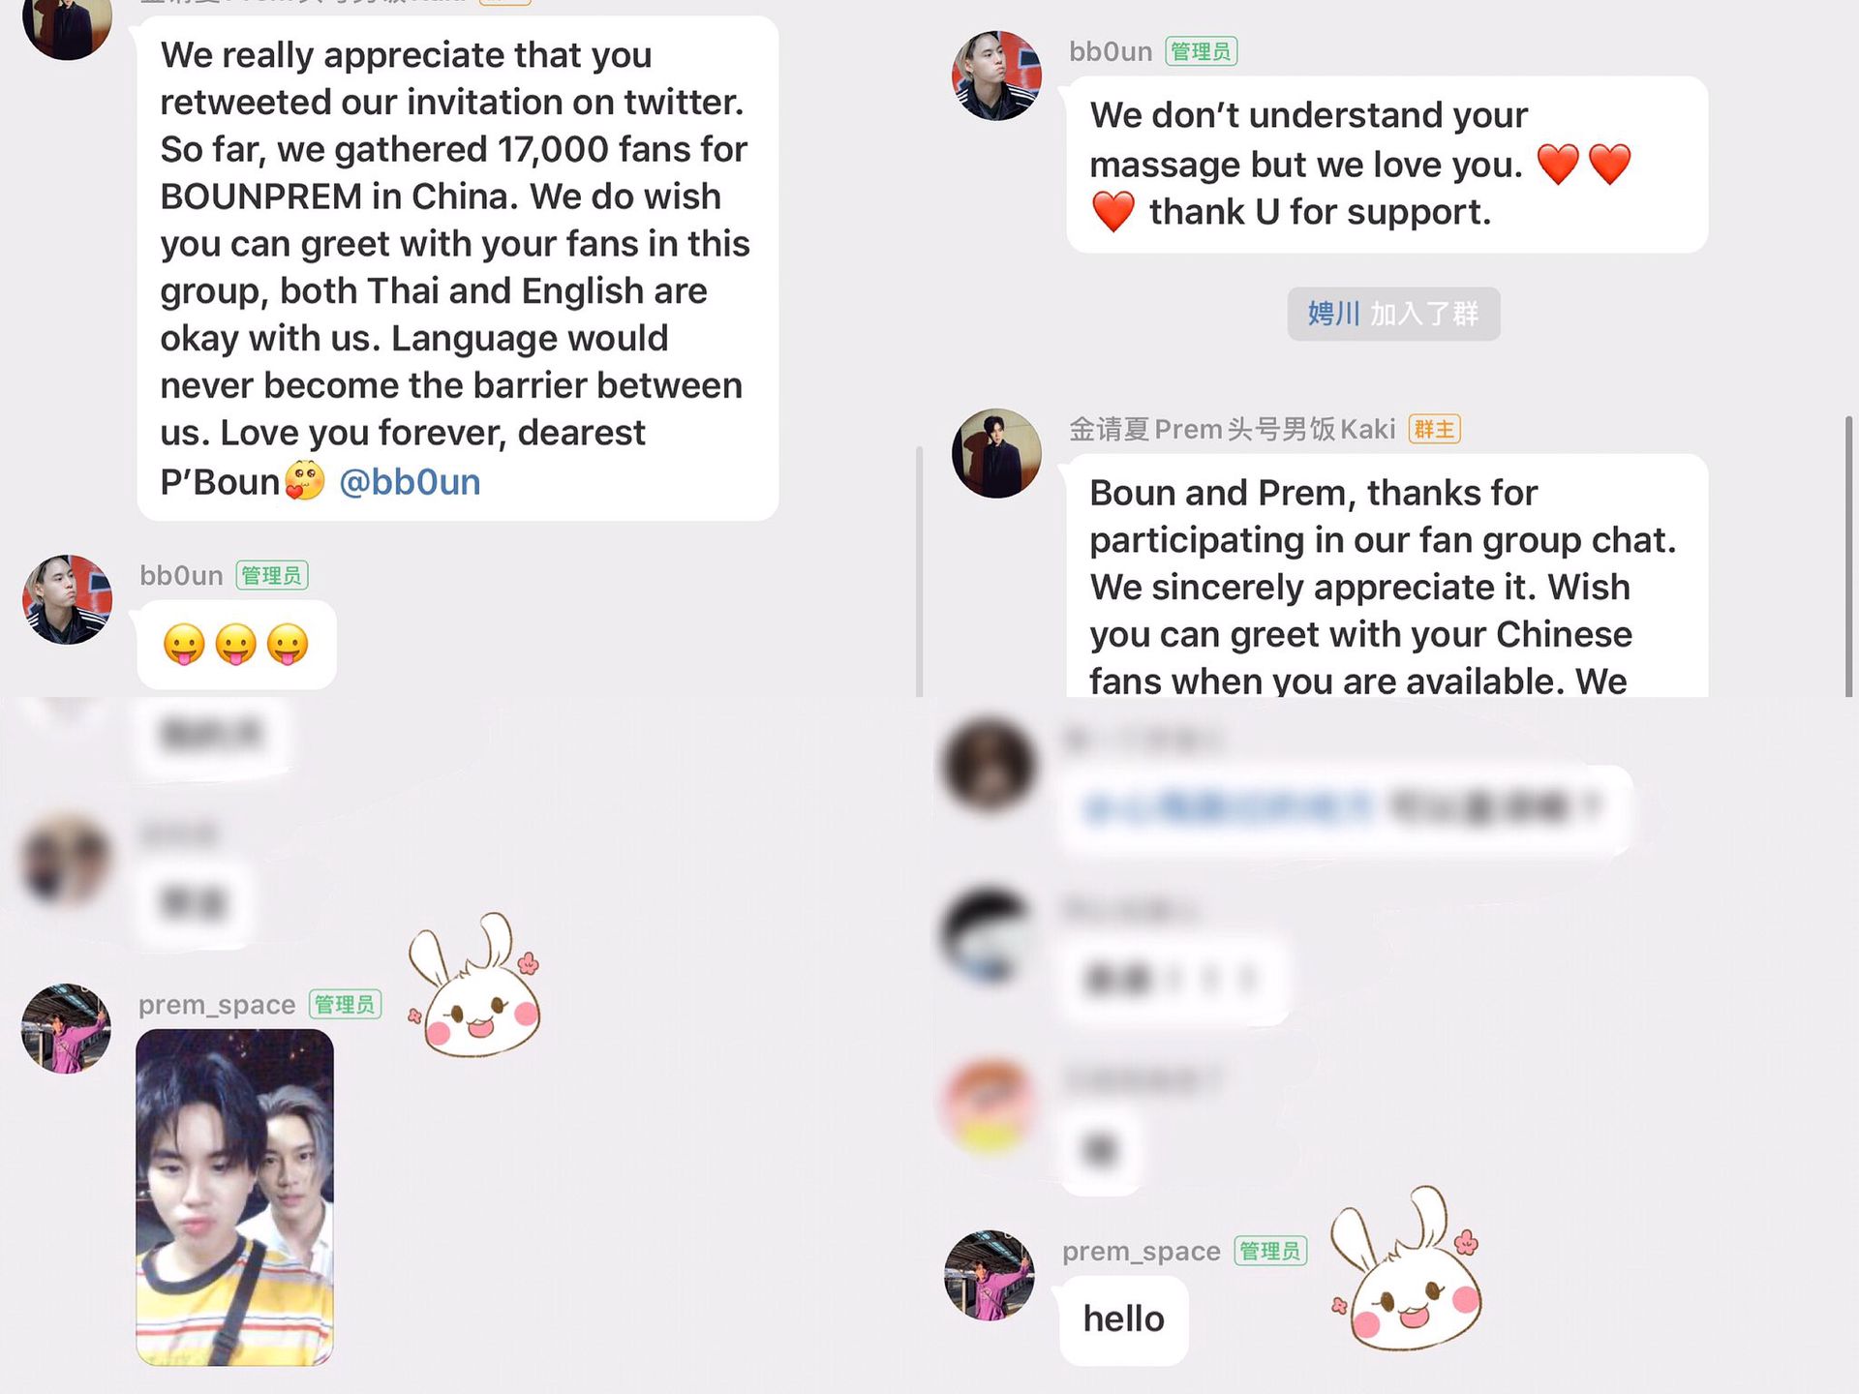
Task: Open the selfie photo sent by prem_space
Action: point(235,1197)
